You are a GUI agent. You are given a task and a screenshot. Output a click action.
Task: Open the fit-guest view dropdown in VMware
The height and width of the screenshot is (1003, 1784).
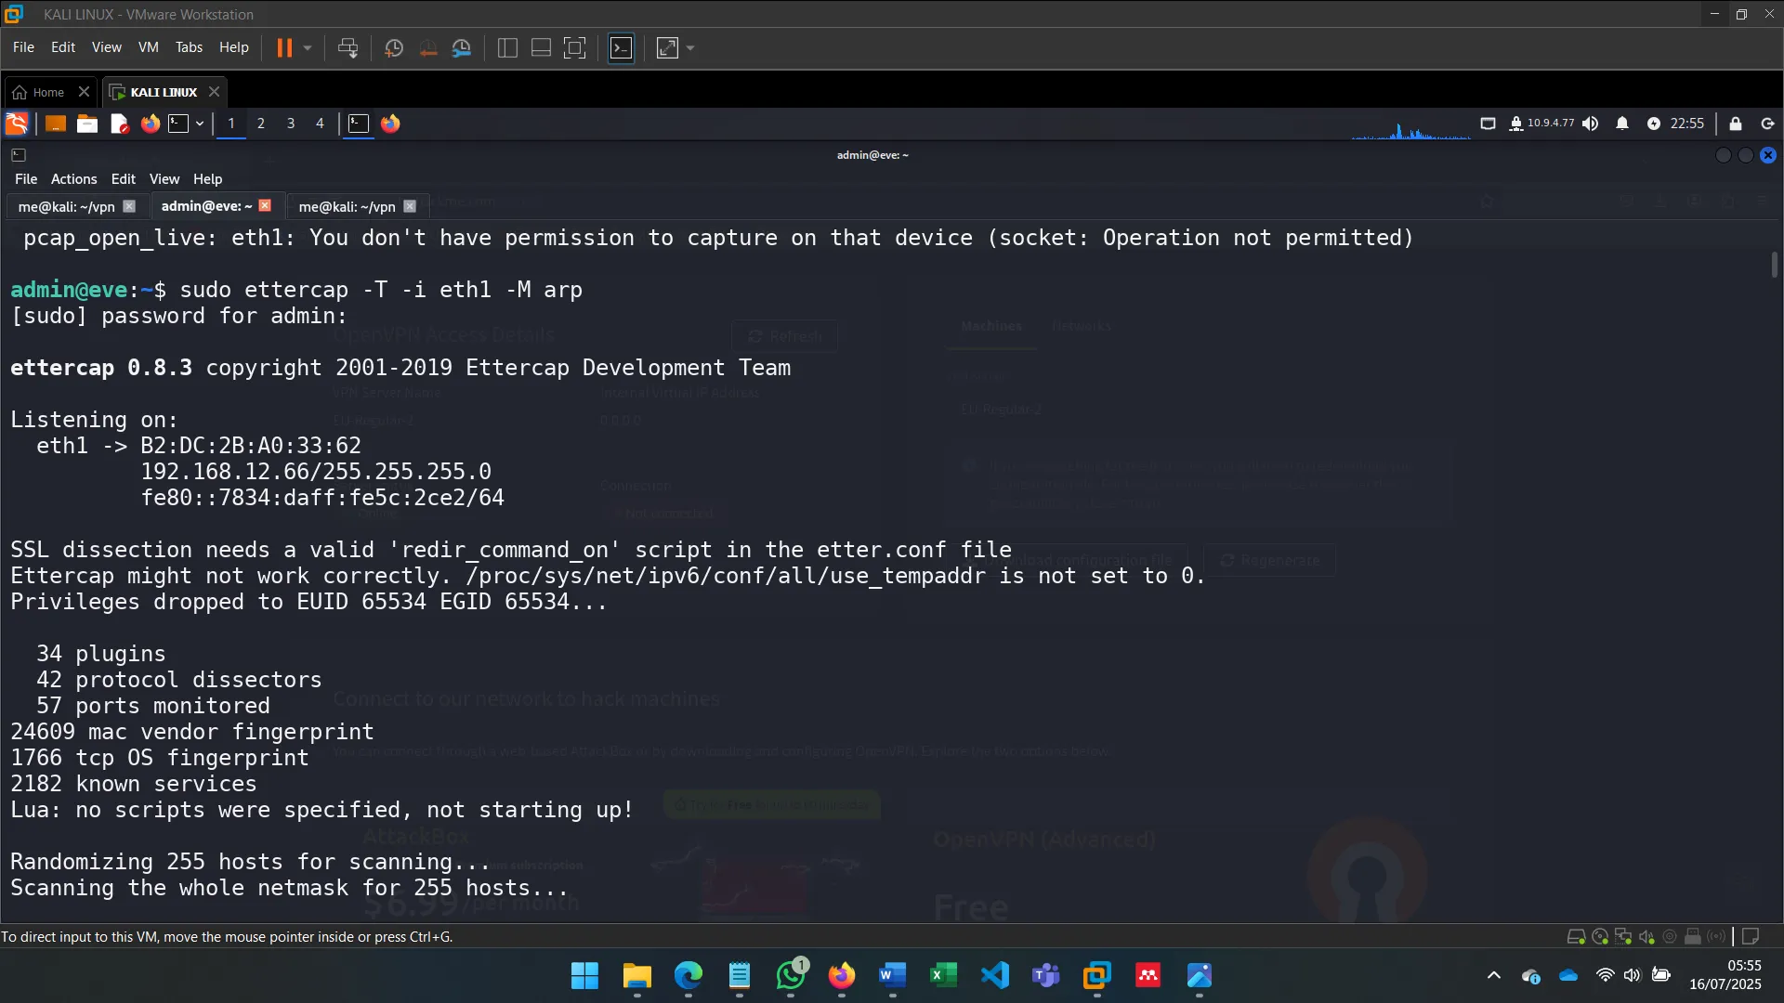[691, 47]
